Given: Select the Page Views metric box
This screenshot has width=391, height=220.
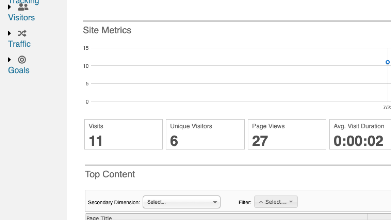Looking at the screenshot, I should coord(287,134).
